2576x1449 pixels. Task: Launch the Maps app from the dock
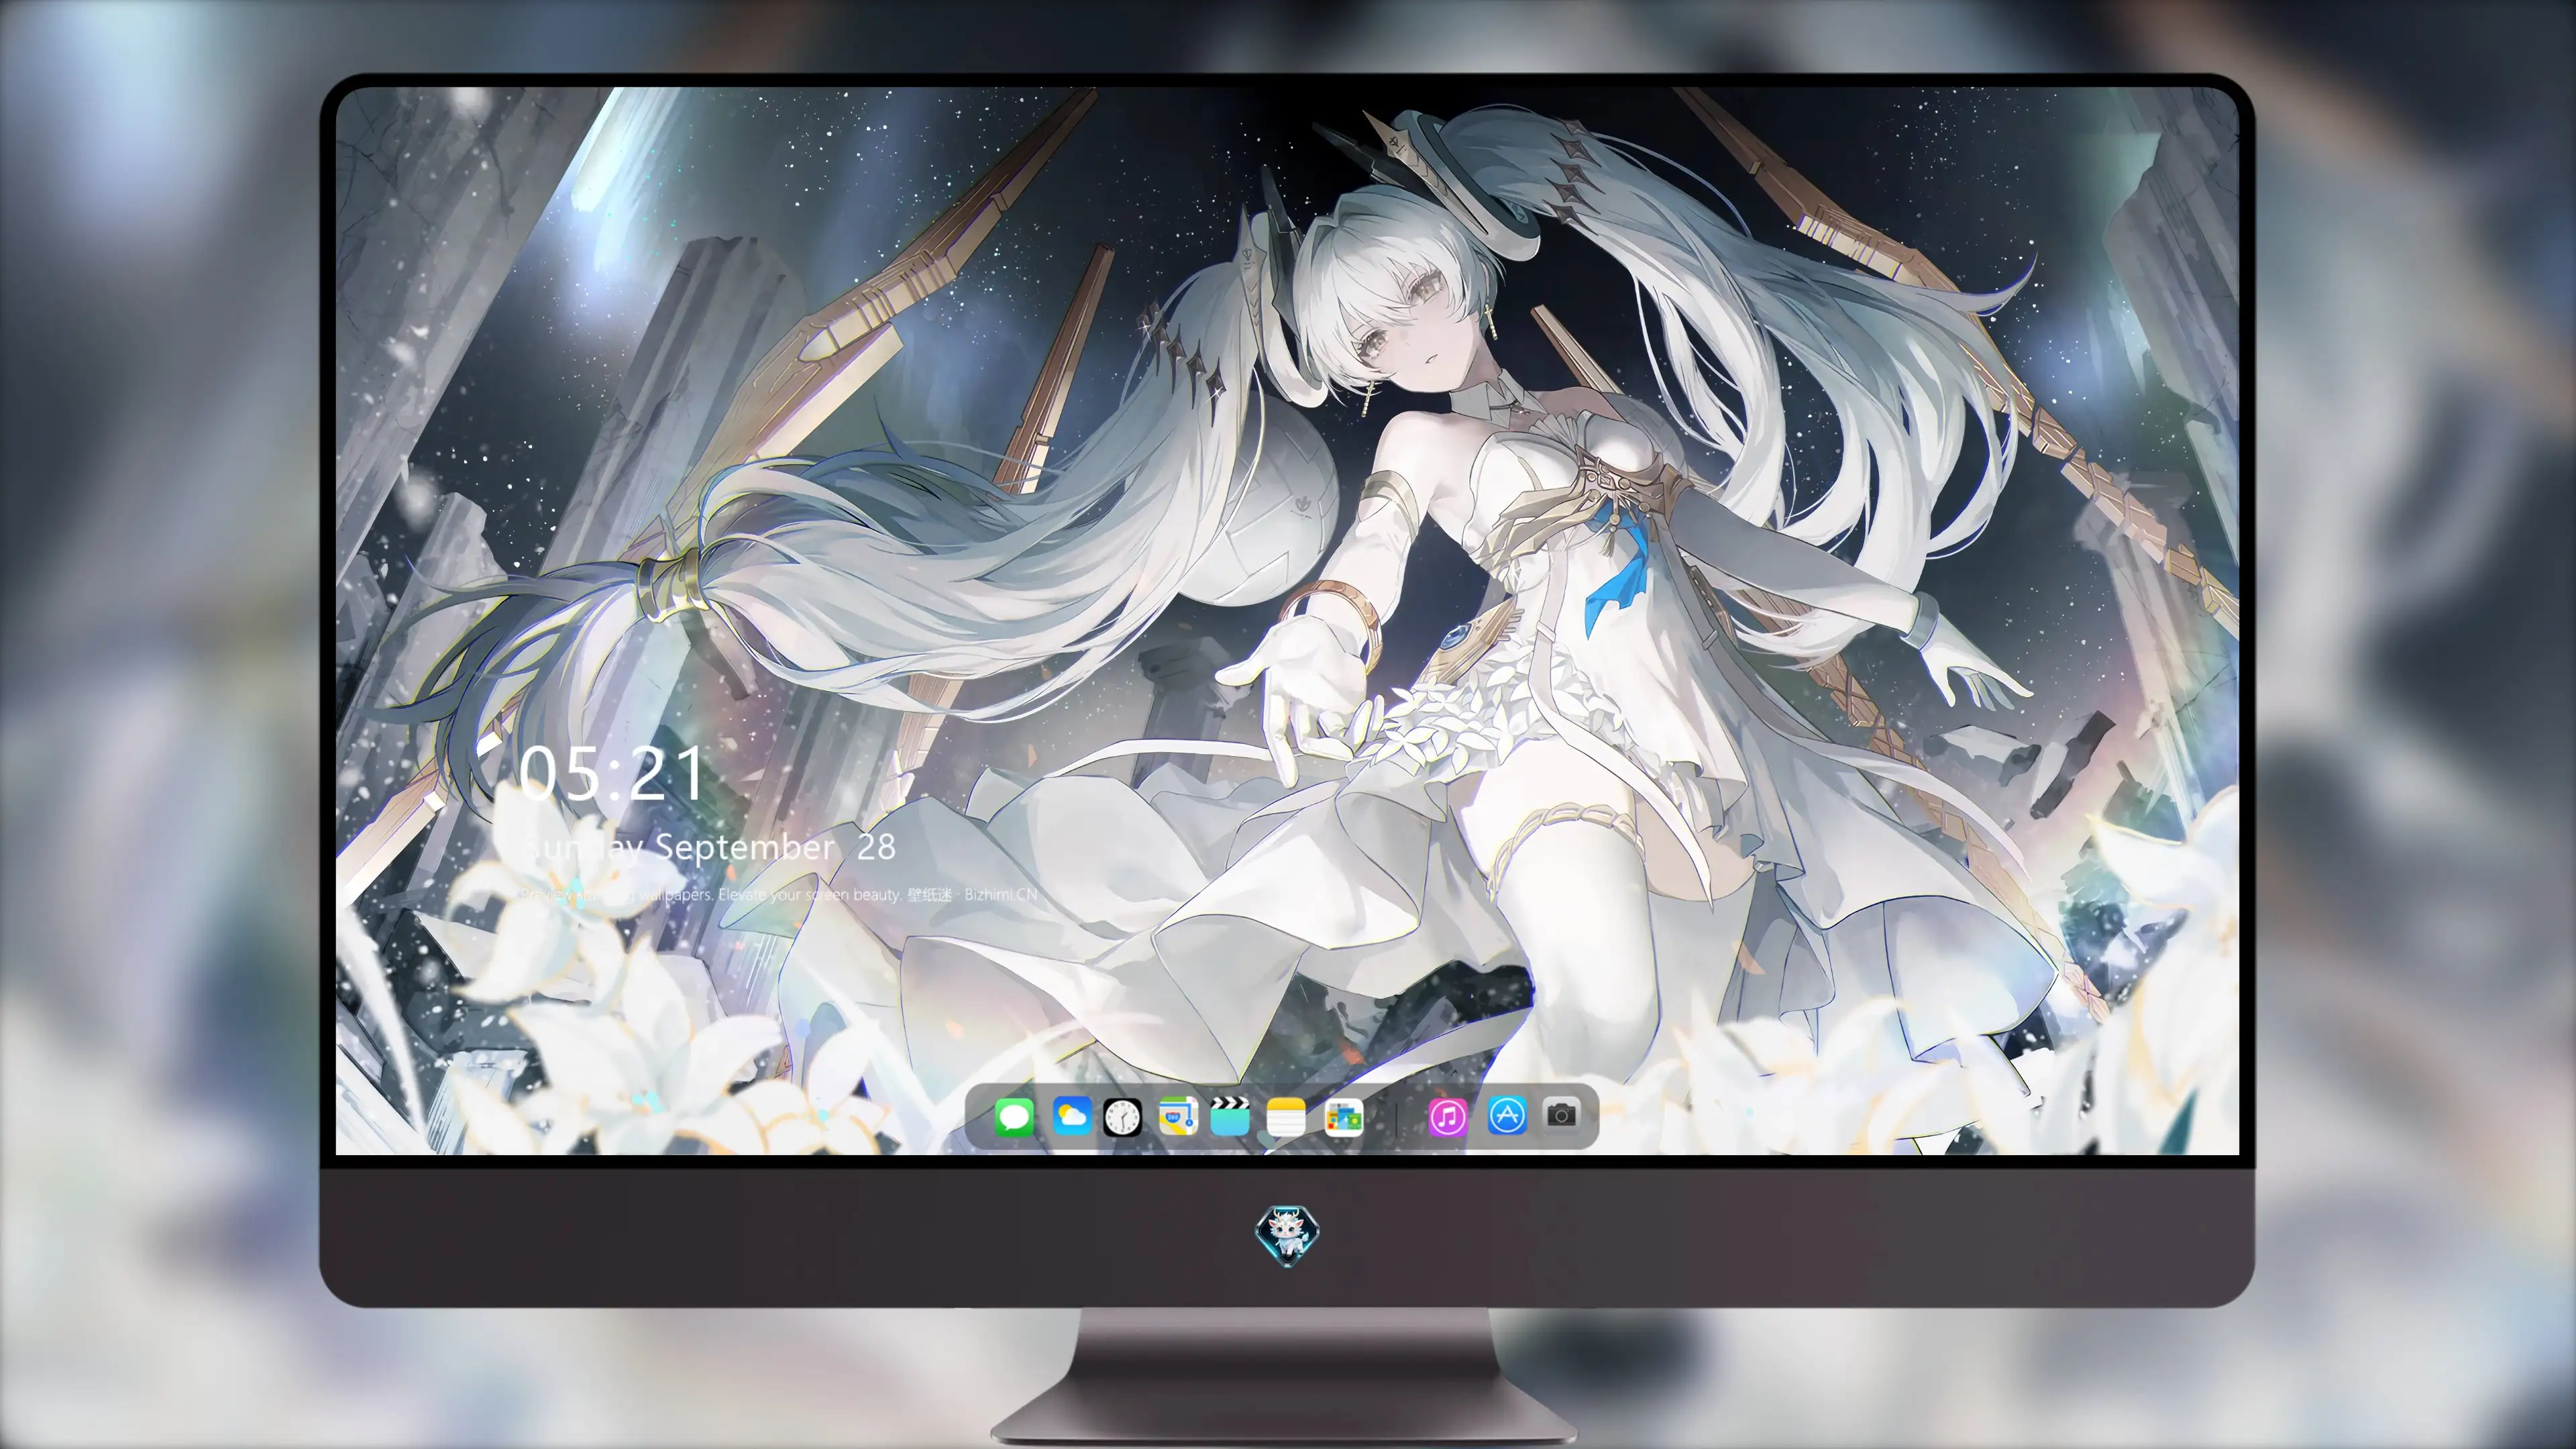pos(1178,1116)
